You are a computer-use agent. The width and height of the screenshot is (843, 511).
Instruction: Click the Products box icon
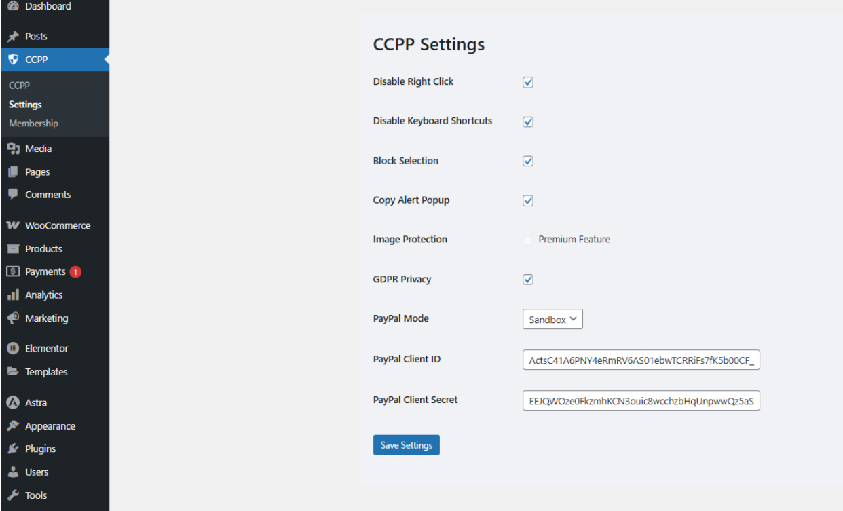13,248
